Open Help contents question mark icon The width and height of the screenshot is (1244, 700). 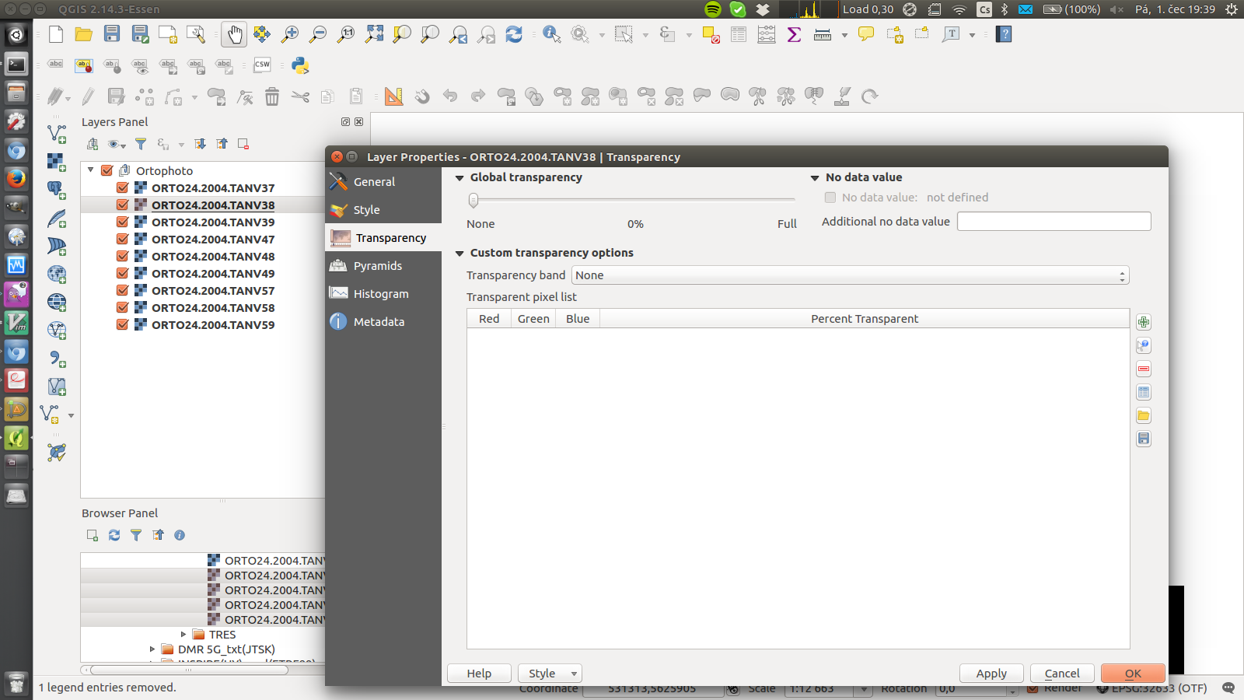pos(1004,34)
